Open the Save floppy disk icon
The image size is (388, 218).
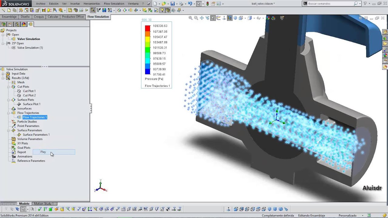(x=172, y=4)
